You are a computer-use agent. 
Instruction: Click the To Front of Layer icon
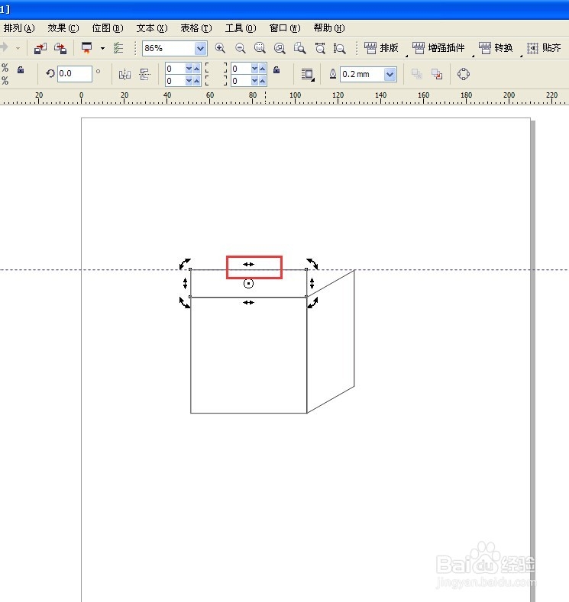click(x=417, y=74)
